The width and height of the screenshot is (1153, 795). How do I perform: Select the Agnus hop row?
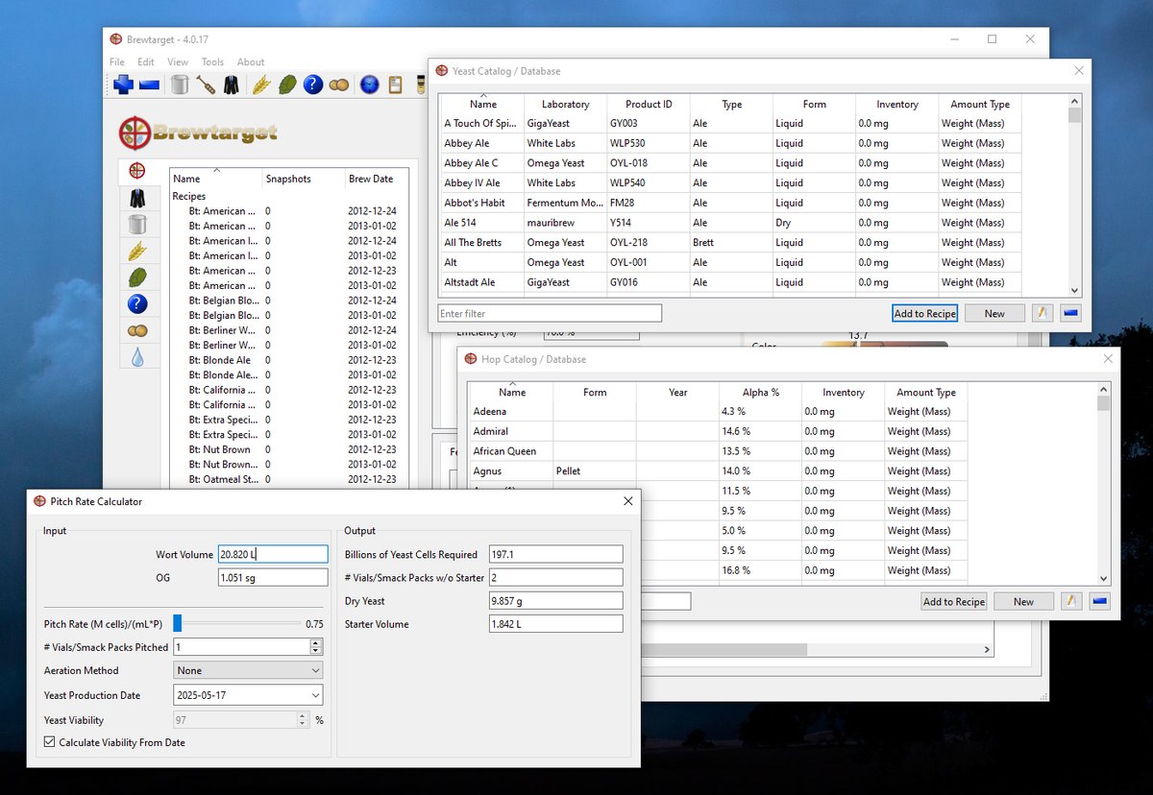(717, 471)
